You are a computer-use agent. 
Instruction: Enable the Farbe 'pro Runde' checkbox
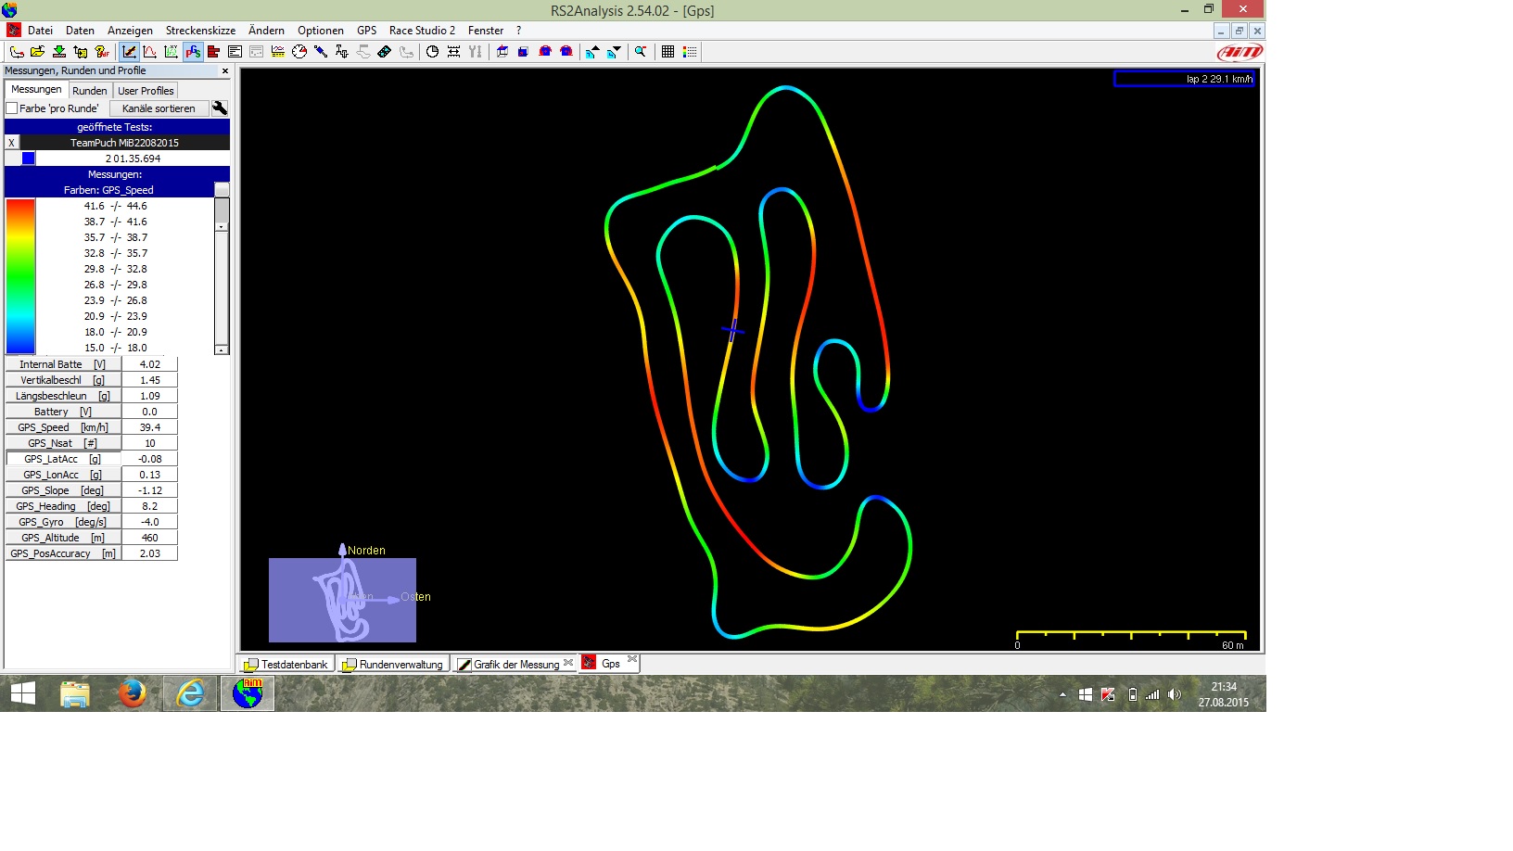point(12,108)
